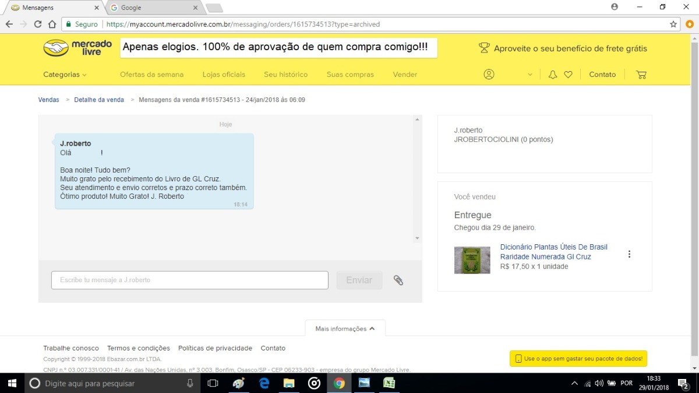Click the phone icon on app banner

coord(517,359)
